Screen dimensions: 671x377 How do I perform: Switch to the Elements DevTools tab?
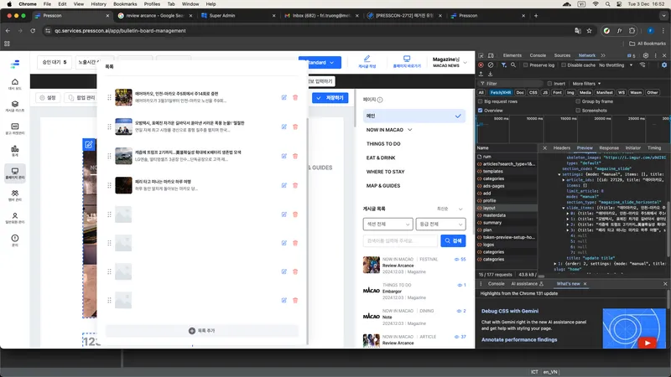pos(512,55)
